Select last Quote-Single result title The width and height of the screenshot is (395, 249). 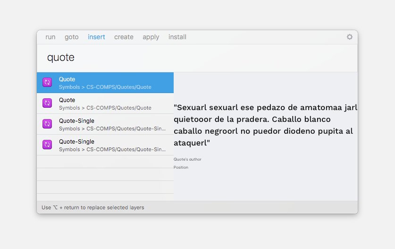(76, 142)
